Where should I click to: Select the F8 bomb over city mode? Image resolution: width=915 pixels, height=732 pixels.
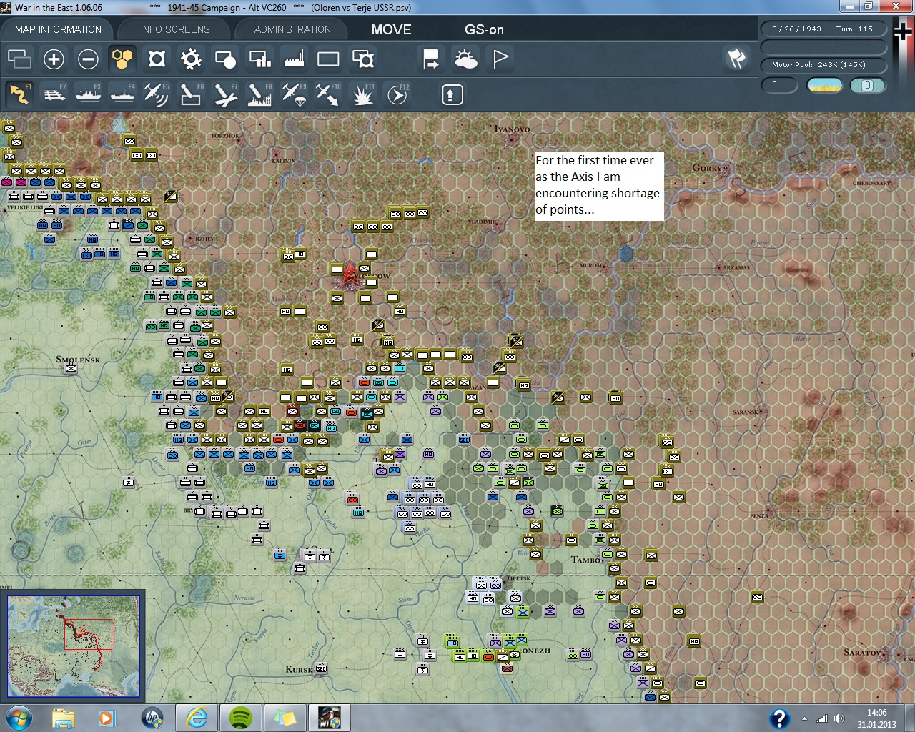click(259, 94)
